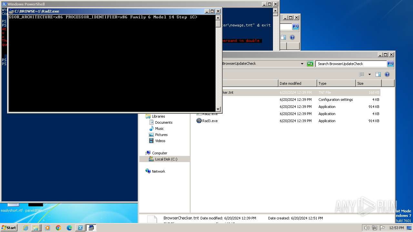Open the view options dropdown arrow
Image resolution: width=413 pixels, height=232 pixels.
coord(369,74)
